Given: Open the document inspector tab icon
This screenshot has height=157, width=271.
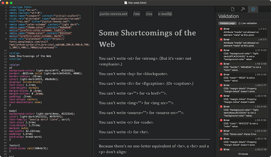Looking at the screenshot, I should (x=233, y=9).
